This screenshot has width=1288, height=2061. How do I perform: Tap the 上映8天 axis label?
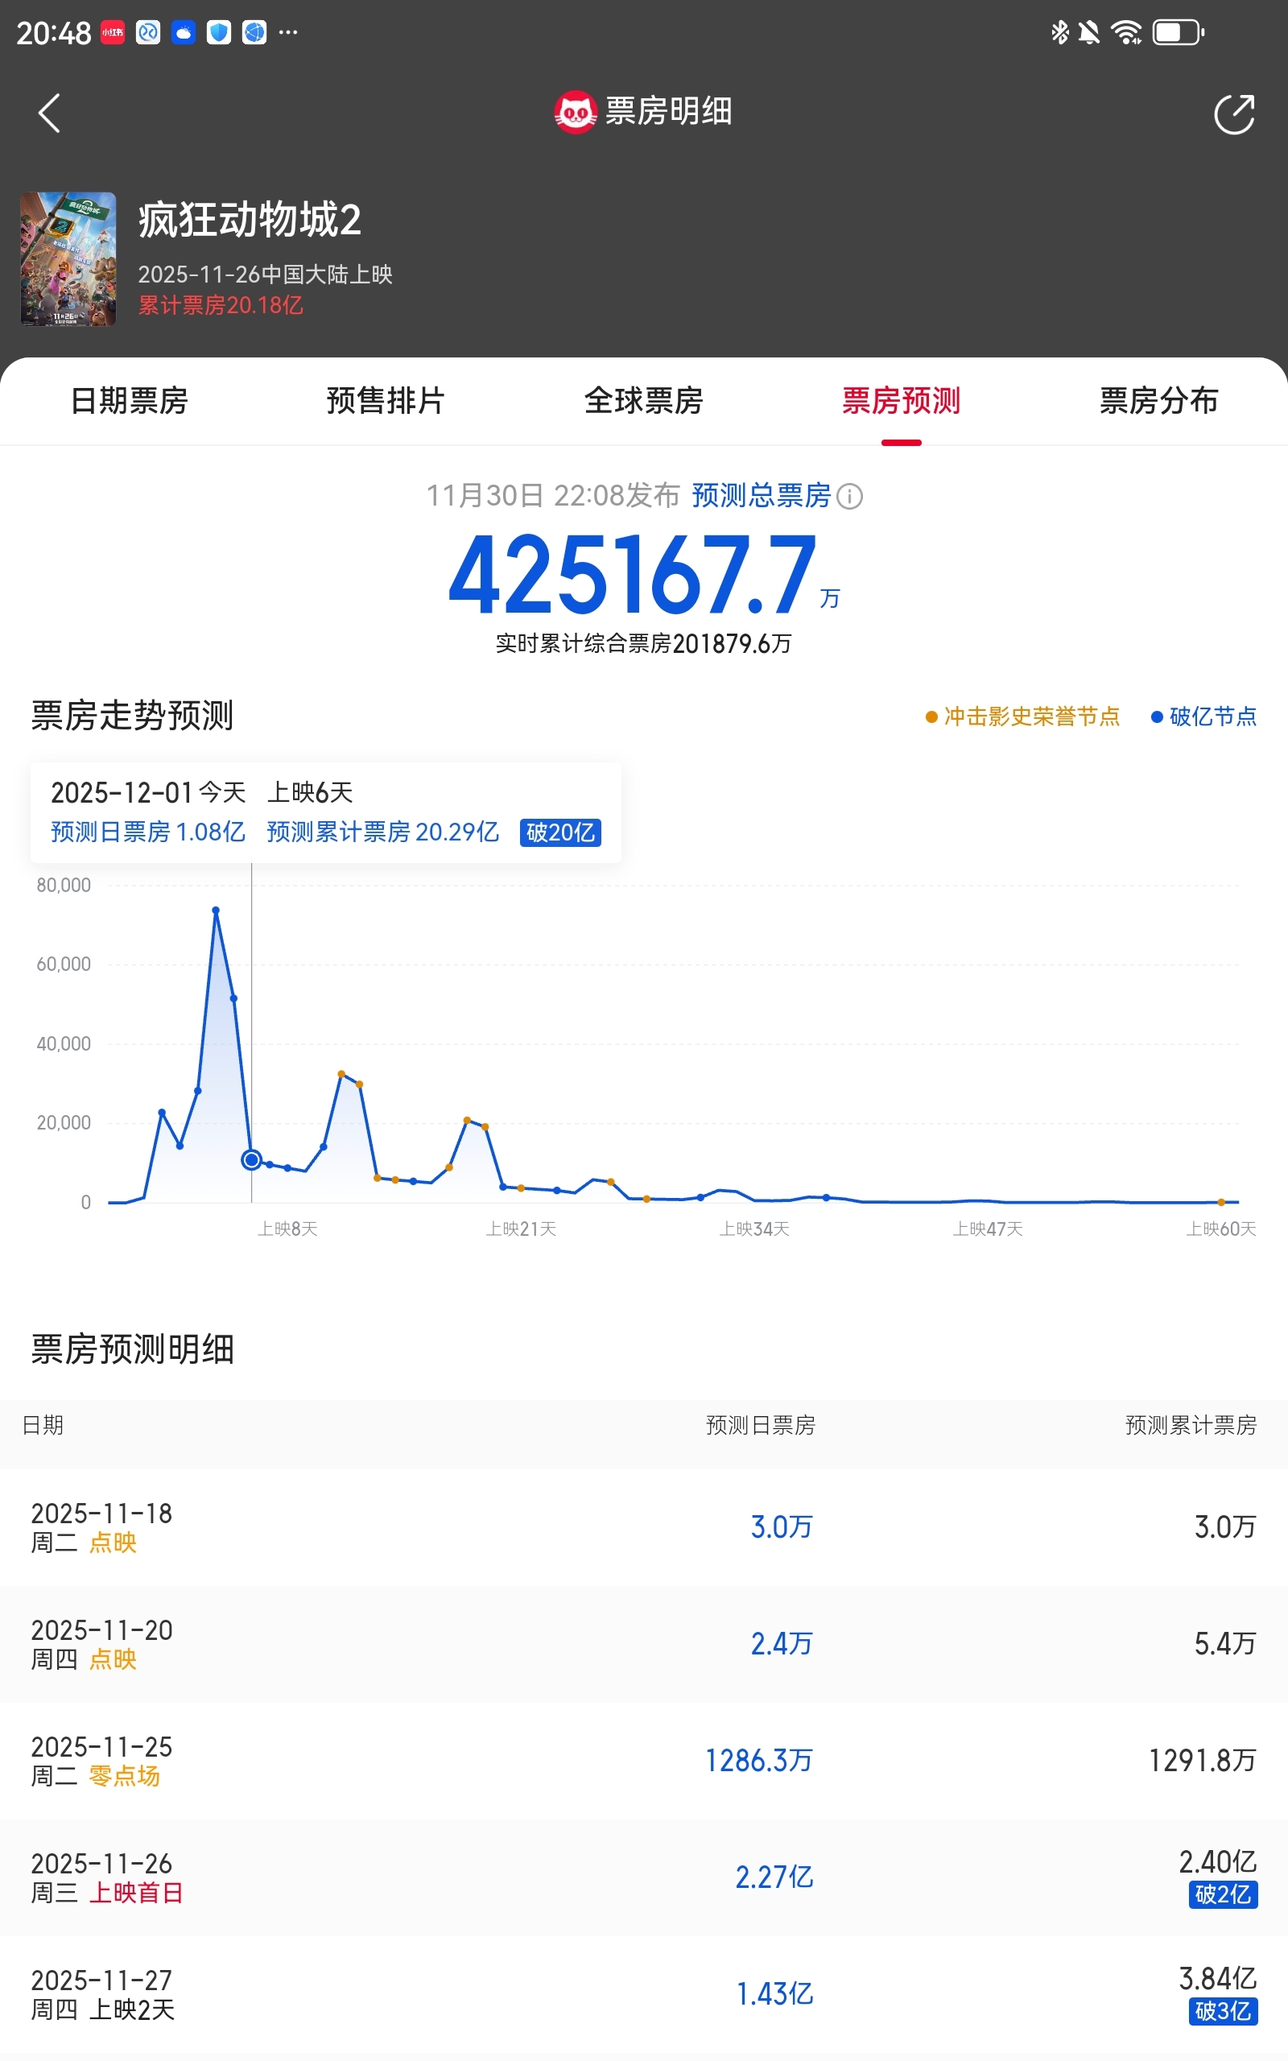tap(288, 1229)
